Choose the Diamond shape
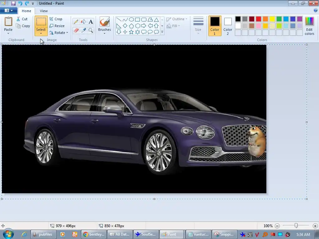The image size is (319, 239). (x=125, y=26)
